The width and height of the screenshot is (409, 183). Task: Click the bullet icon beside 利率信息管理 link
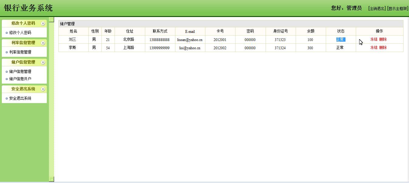click(x=7, y=52)
